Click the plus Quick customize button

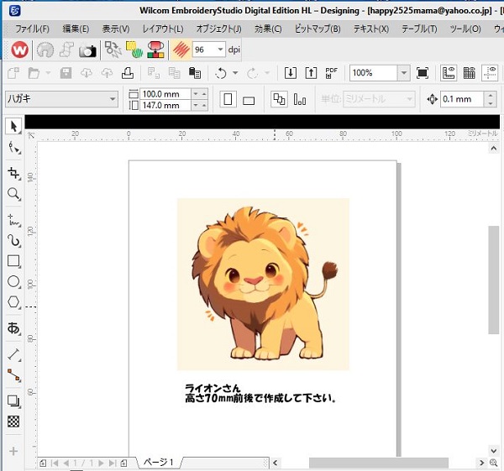(13, 451)
